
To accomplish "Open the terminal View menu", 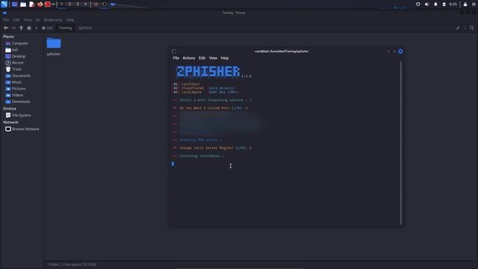I will coord(213,58).
